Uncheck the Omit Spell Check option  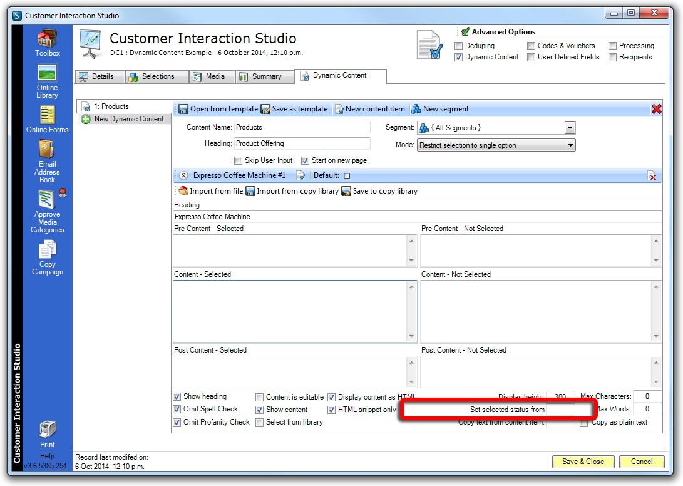pyautogui.click(x=178, y=410)
